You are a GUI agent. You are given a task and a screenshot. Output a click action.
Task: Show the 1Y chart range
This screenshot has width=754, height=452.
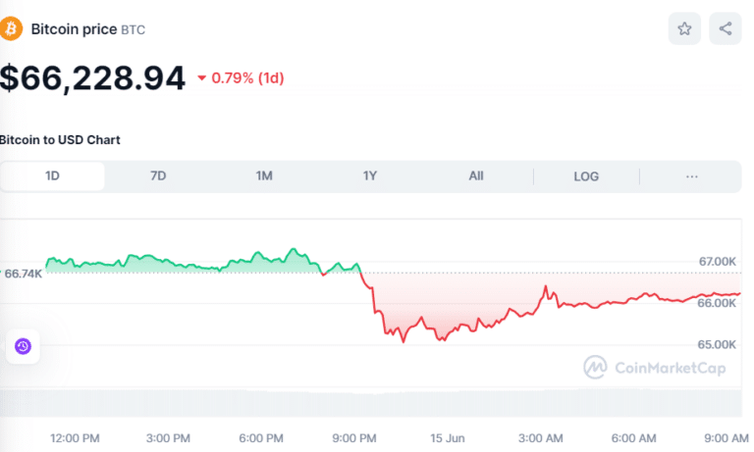[x=370, y=176]
